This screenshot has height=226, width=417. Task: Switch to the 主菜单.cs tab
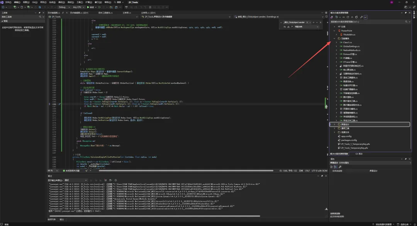click(127, 13)
